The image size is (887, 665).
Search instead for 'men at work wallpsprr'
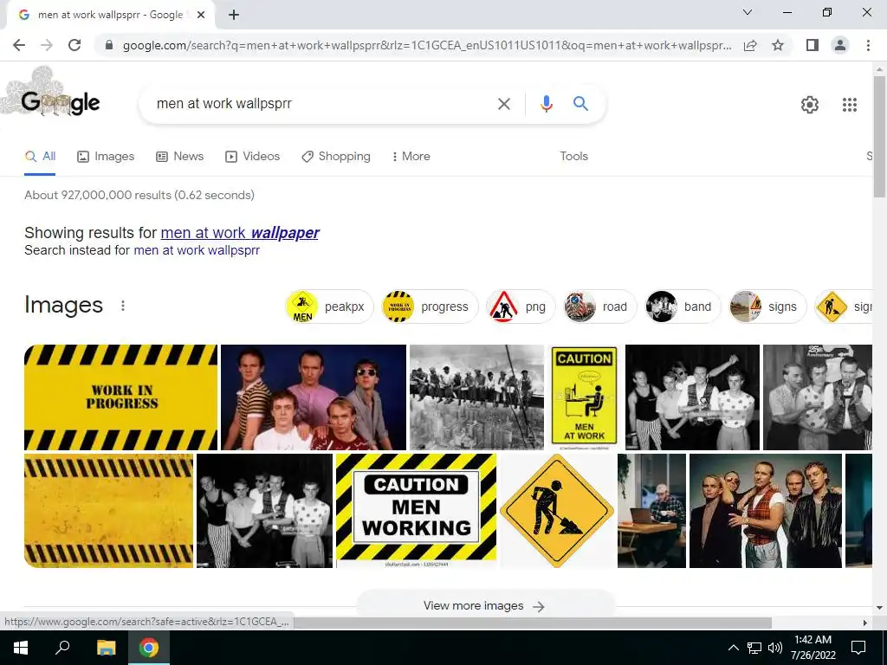197,250
